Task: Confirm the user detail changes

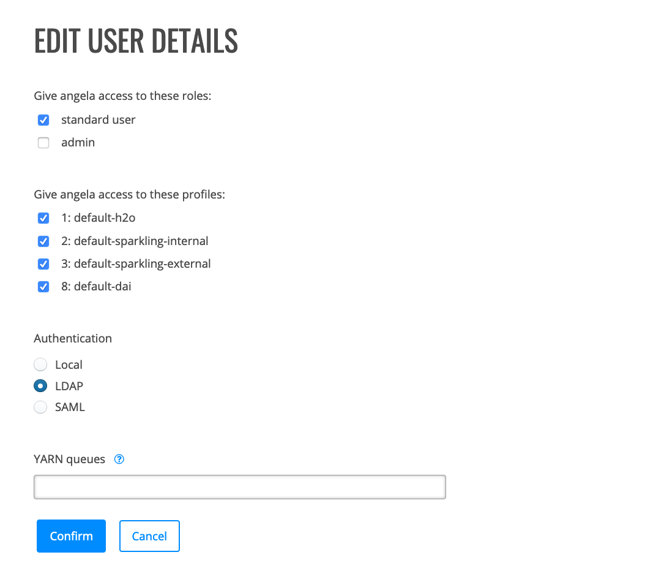Action: pyautogui.click(x=71, y=536)
